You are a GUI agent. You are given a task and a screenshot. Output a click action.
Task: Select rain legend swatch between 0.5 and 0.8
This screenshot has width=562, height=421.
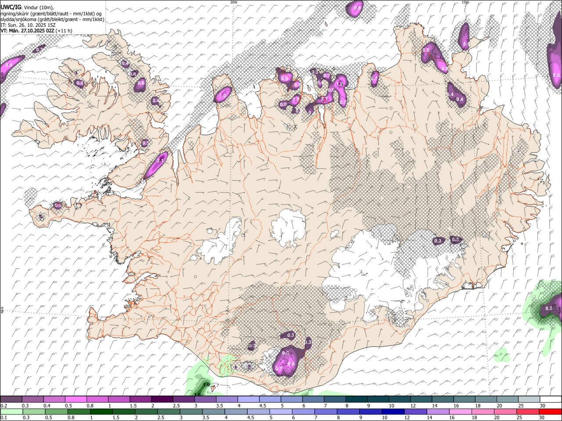pyautogui.click(x=56, y=411)
